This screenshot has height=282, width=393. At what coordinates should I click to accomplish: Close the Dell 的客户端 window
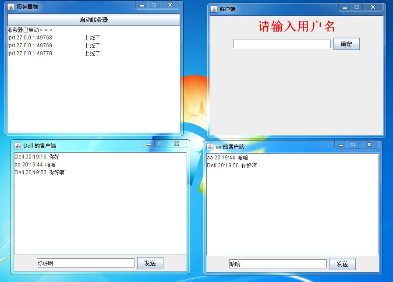(177, 144)
